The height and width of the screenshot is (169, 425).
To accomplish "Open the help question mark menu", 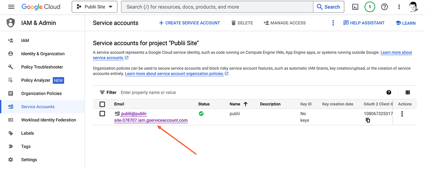I will pyautogui.click(x=384, y=7).
